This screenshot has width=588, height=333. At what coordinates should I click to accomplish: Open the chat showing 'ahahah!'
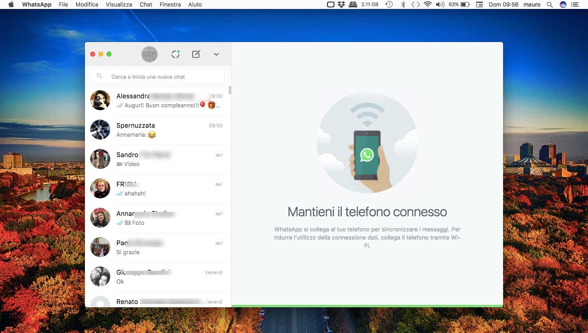[x=158, y=189]
